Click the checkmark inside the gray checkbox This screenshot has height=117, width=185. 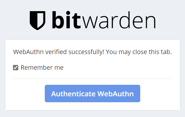pos(16,68)
